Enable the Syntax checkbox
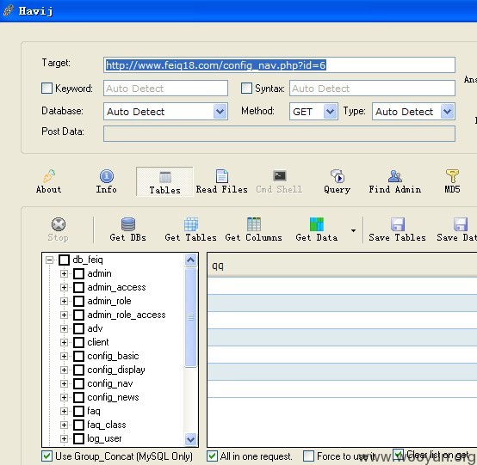Screen dimensions: 477x465 click(246, 88)
